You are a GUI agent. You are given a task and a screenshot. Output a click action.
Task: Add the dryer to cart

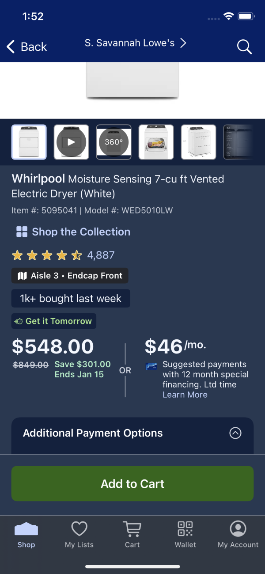pos(132,483)
